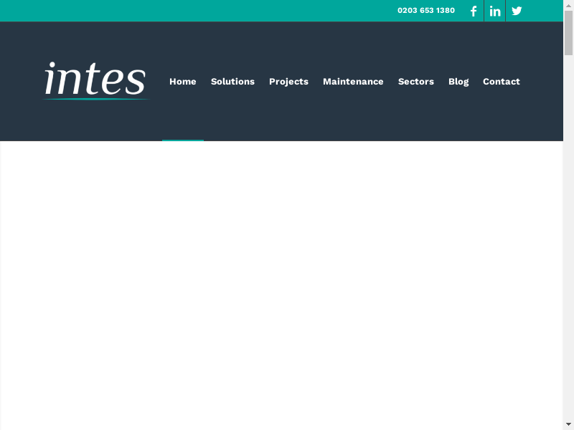Open the Projects menu item
574x430 pixels.
pyautogui.click(x=288, y=82)
